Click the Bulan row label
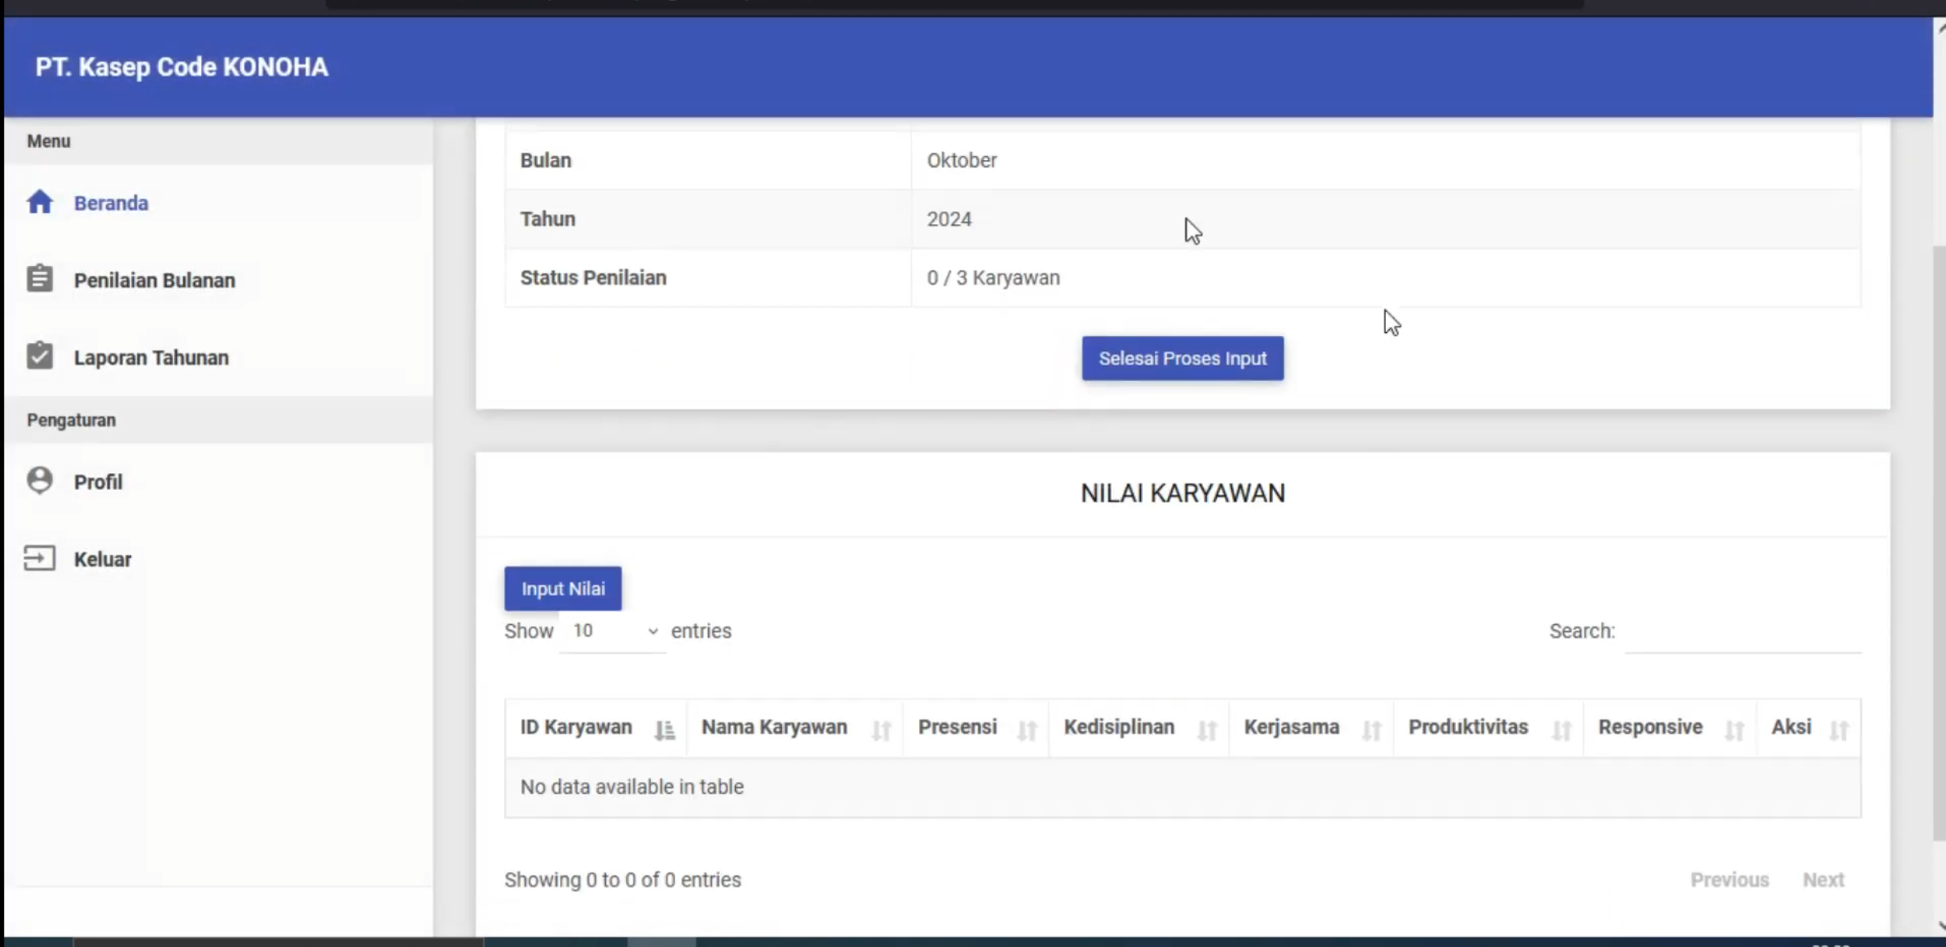This screenshot has height=947, width=1946. pyautogui.click(x=546, y=160)
